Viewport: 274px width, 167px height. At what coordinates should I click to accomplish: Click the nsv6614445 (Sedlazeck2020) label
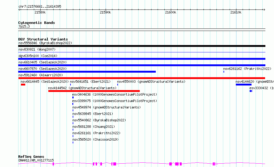click(x=45, y=82)
